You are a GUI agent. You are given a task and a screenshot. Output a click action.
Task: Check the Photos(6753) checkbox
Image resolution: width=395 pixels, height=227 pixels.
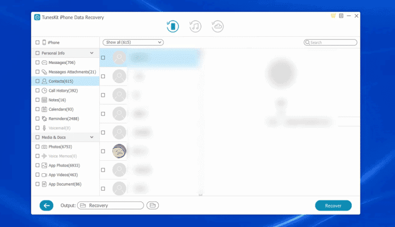[x=37, y=147]
